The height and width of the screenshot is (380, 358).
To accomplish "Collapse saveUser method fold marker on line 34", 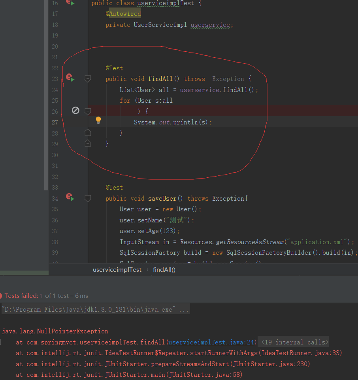I will [x=88, y=198].
